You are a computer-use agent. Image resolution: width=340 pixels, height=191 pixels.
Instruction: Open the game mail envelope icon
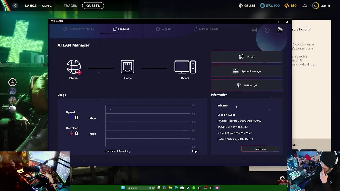point(305,6)
